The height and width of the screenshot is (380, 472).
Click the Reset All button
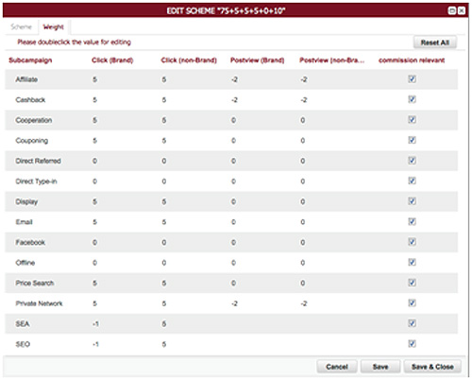click(435, 43)
